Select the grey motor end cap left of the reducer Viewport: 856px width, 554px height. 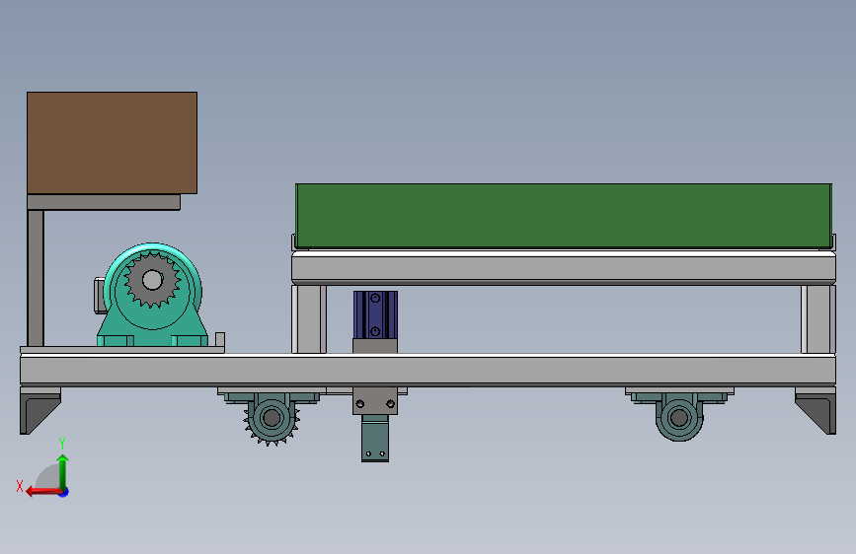(100, 296)
